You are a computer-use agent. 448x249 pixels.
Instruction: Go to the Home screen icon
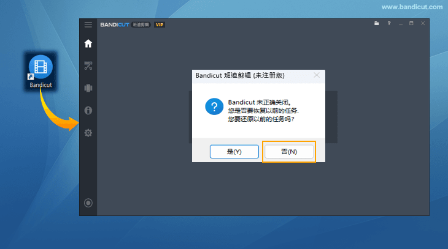[x=88, y=43]
